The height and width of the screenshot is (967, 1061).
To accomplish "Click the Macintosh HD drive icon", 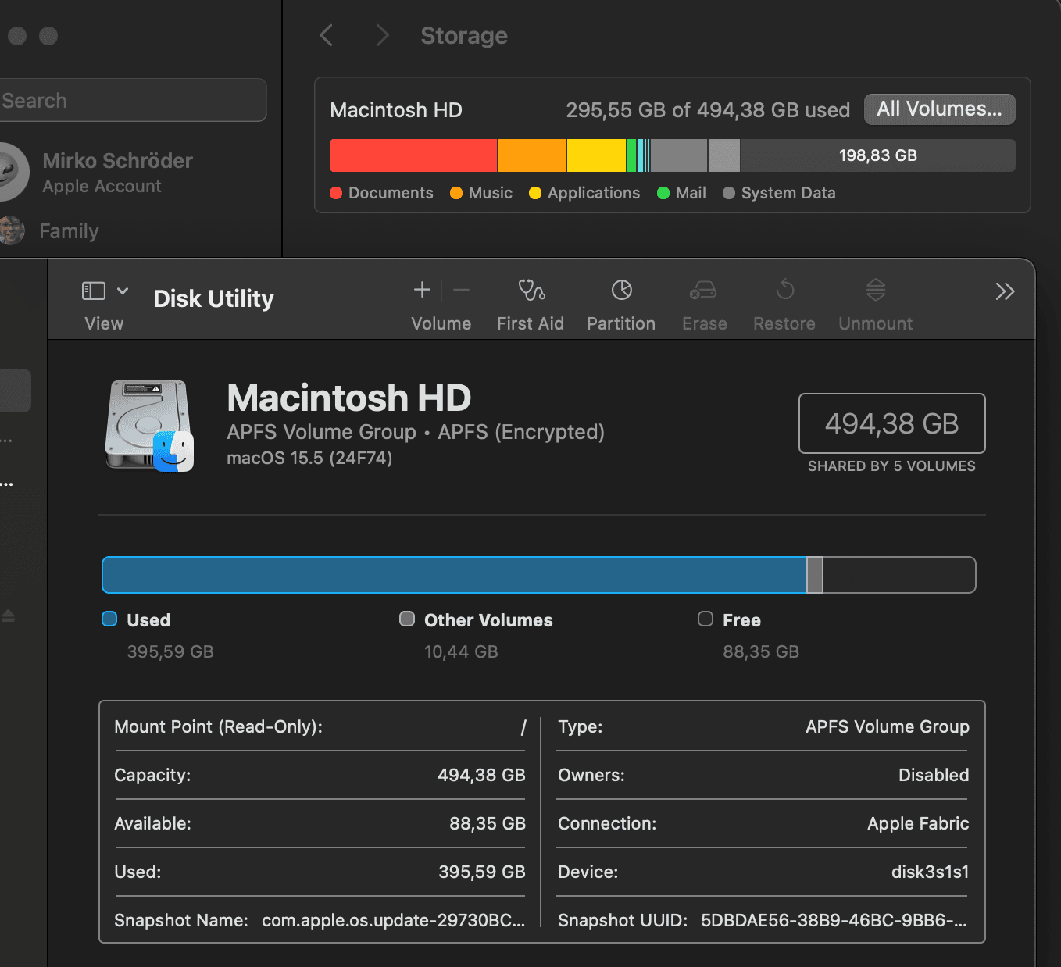I will 148,426.
